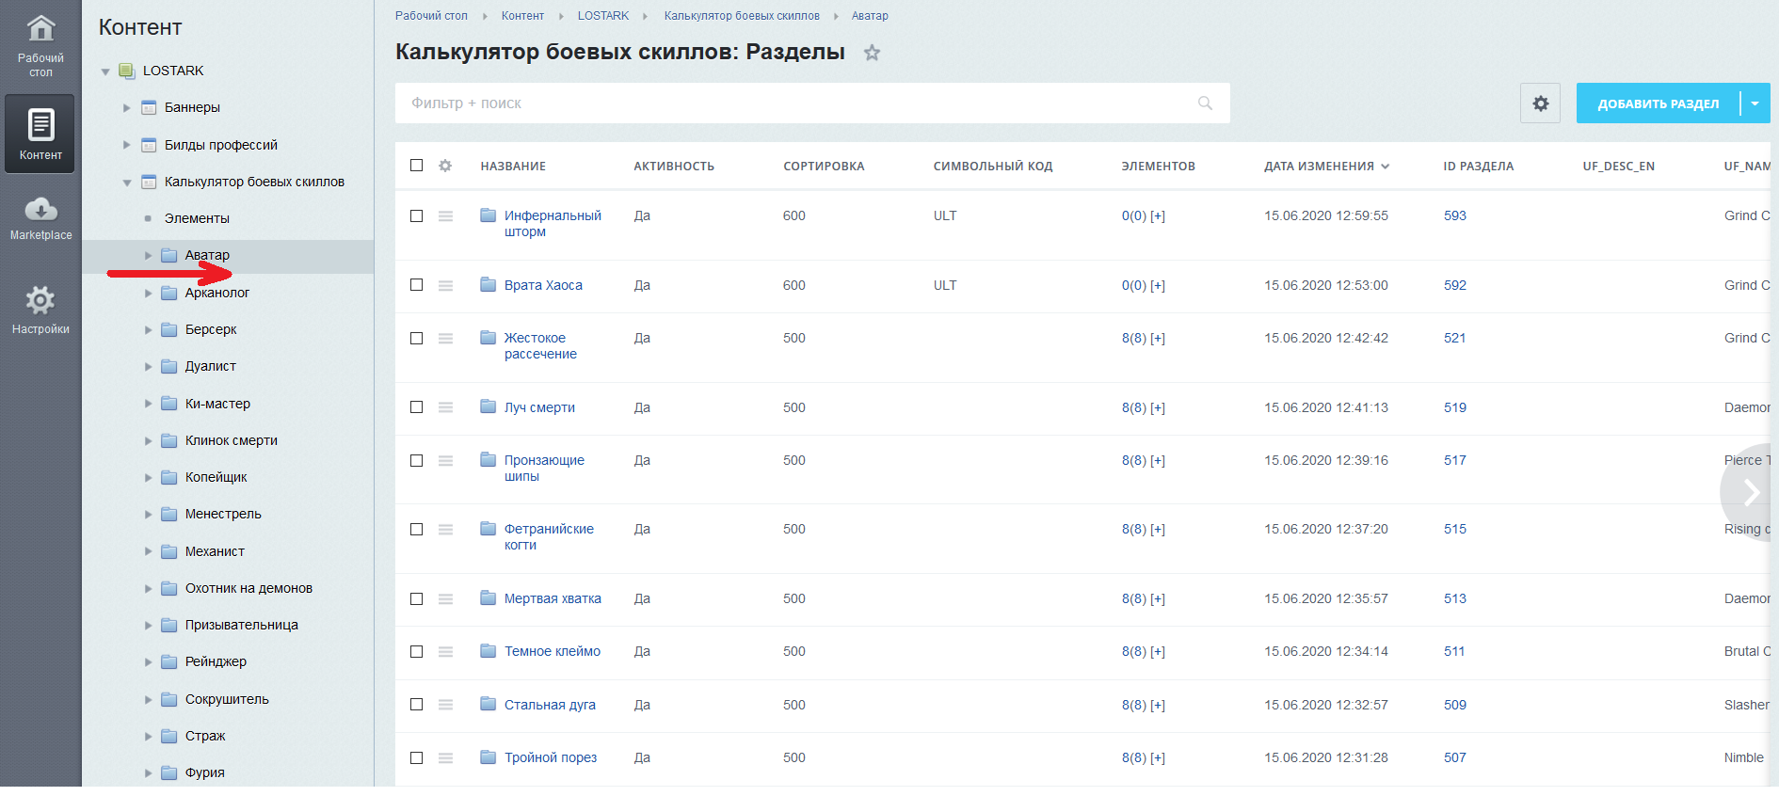The width and height of the screenshot is (1779, 812).
Task: Sort by ДАТА ИЗМЕНЕНИЯ column header
Action: tap(1325, 167)
